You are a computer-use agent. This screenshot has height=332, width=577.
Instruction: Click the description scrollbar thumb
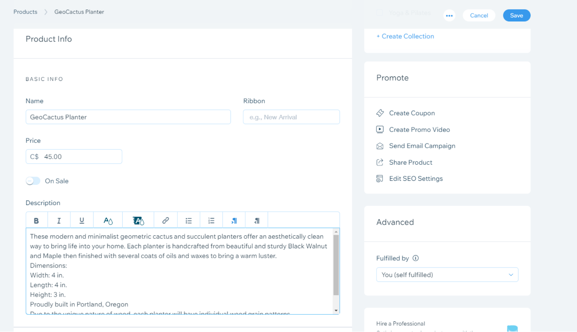pyautogui.click(x=336, y=265)
